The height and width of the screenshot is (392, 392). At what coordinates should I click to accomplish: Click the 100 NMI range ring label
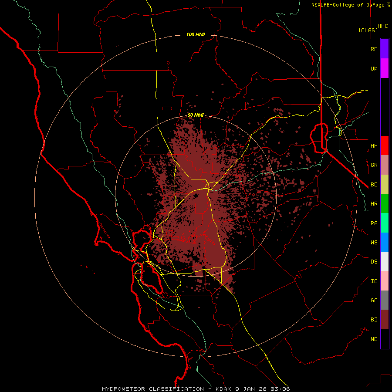point(196,34)
